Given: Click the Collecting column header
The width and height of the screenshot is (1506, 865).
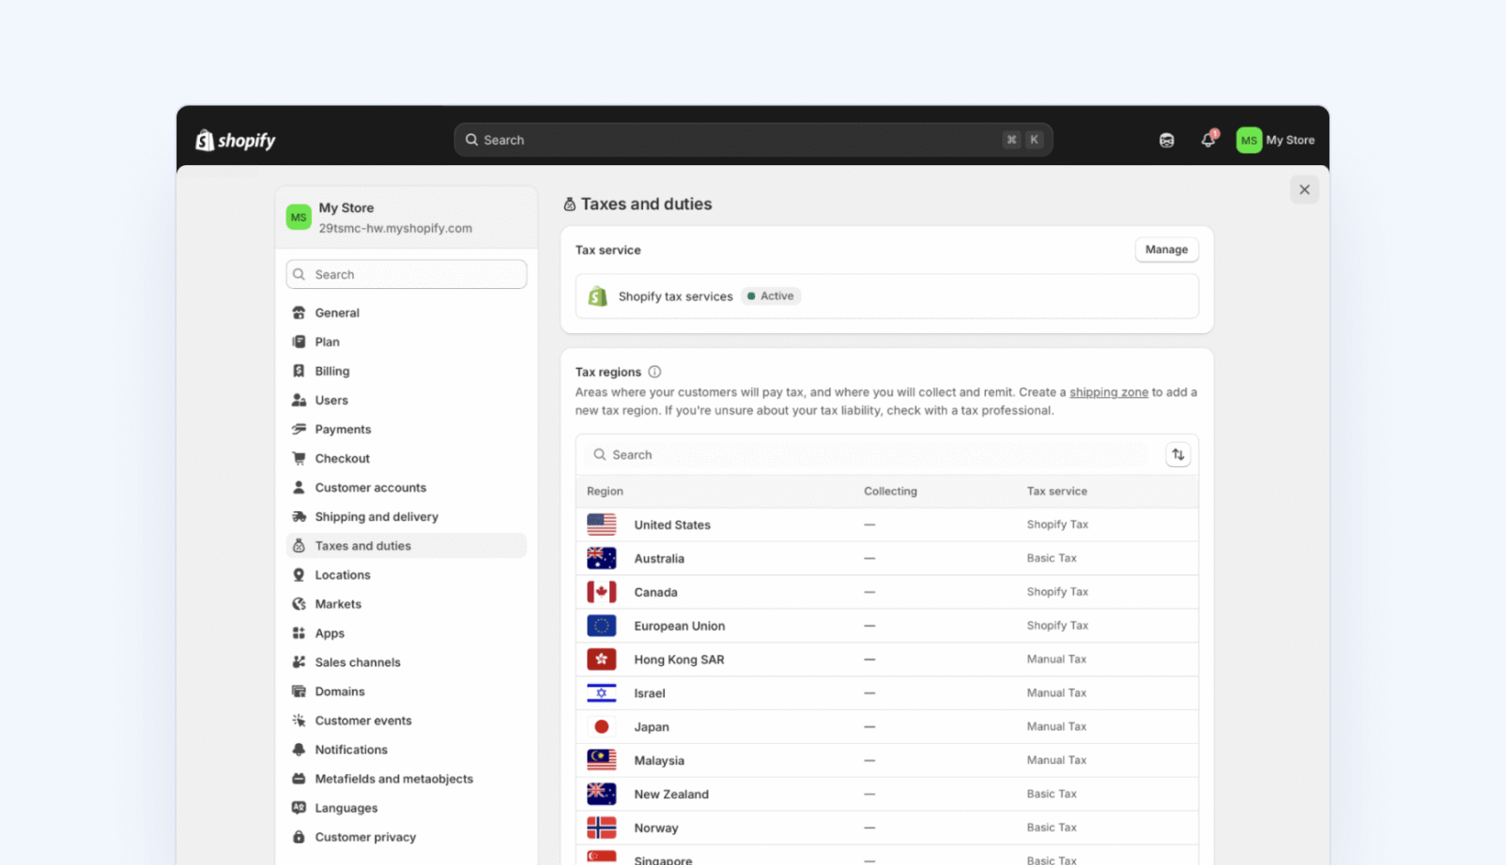Looking at the screenshot, I should [x=890, y=491].
